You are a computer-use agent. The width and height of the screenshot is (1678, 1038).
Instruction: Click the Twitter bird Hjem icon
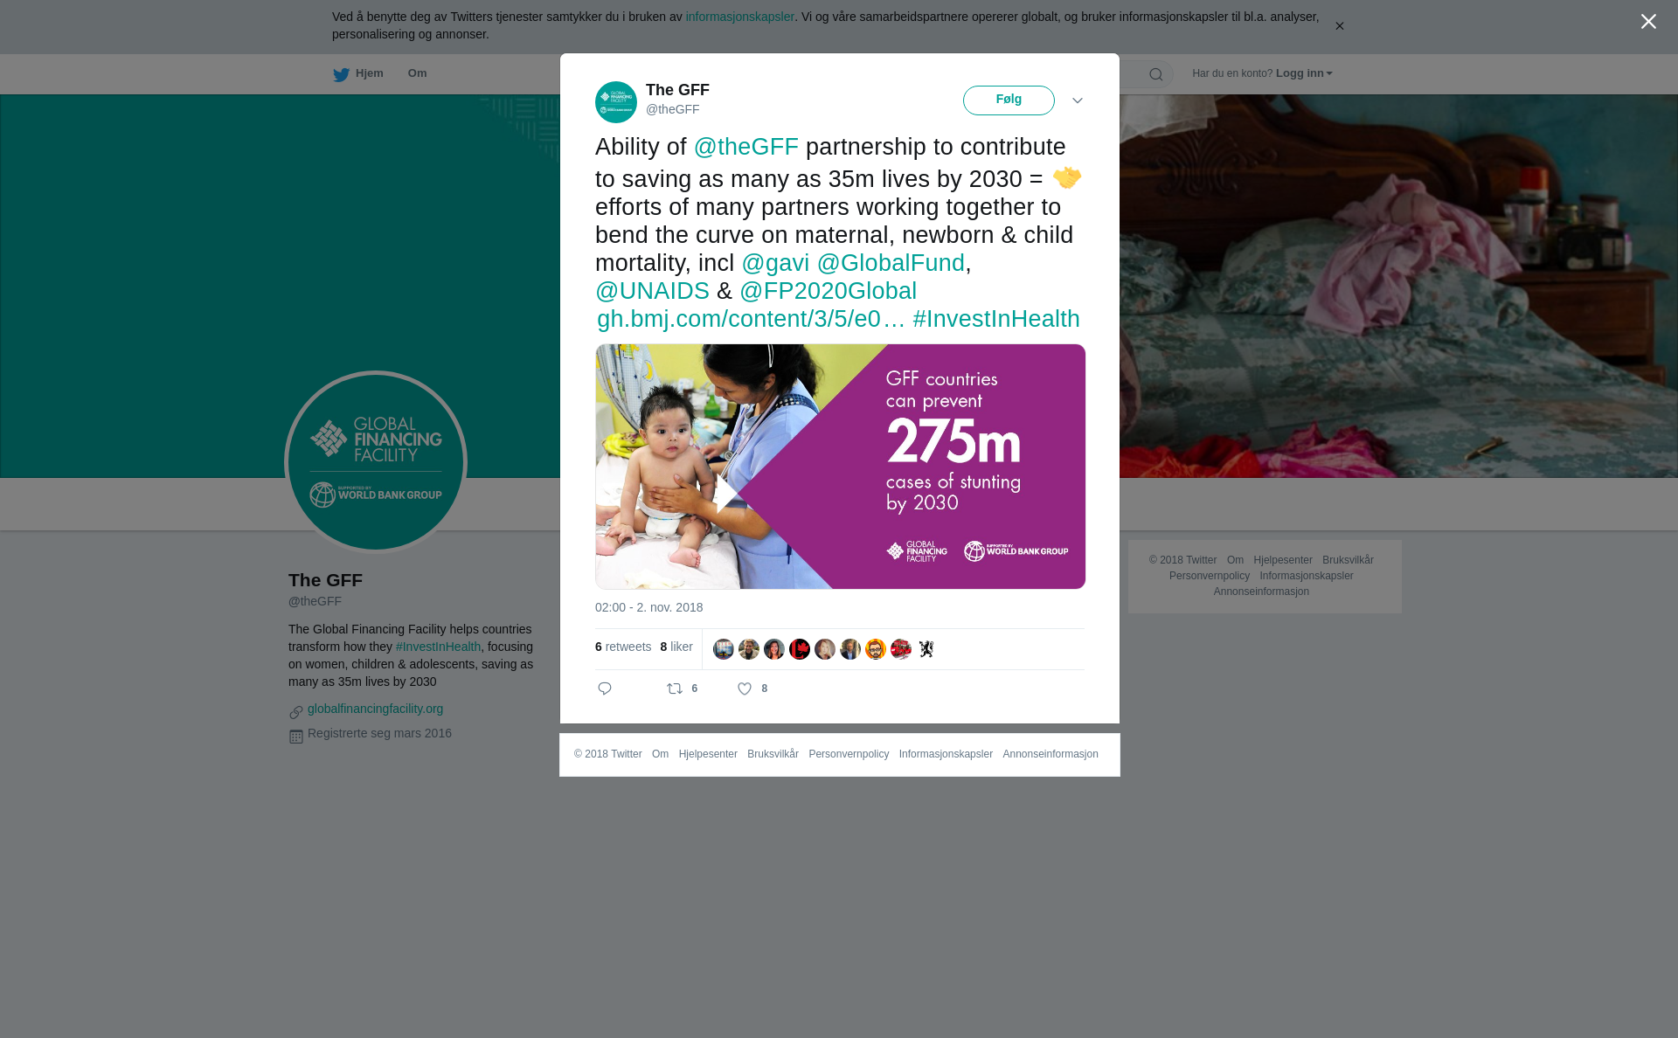tap(341, 74)
